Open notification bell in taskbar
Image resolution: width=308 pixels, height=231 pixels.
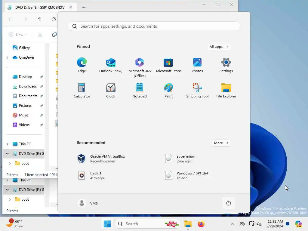coord(288,224)
